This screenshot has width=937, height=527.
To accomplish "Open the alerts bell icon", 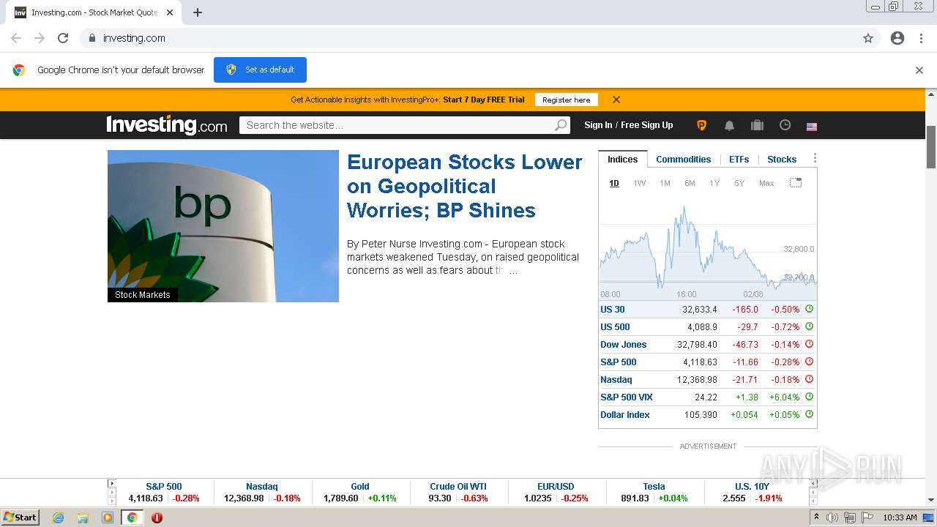I will pos(729,125).
